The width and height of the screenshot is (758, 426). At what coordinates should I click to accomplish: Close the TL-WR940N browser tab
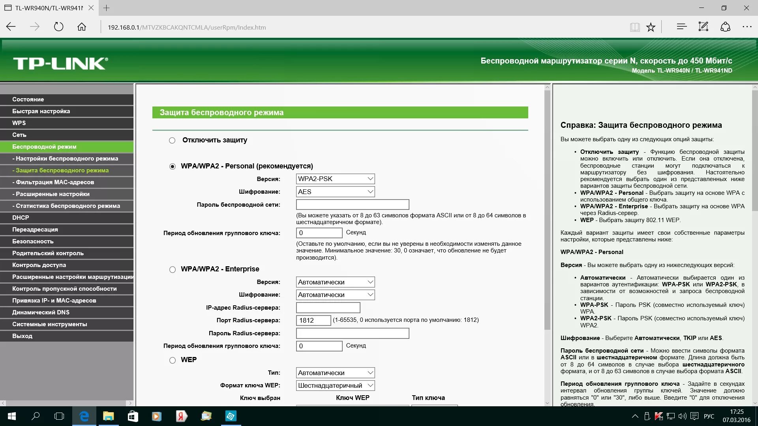91,7
